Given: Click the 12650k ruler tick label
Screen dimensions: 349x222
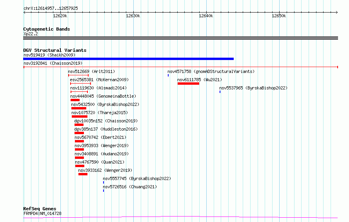Looking at the screenshot, I should [279, 16].
